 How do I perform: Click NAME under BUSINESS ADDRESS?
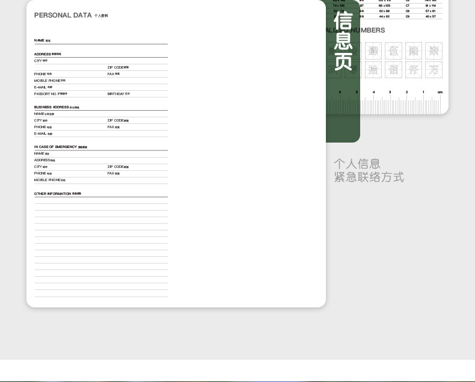pos(44,114)
